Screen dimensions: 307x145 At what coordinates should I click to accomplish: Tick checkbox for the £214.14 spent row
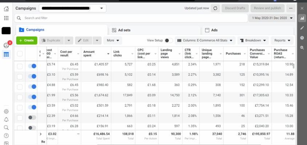20,118
